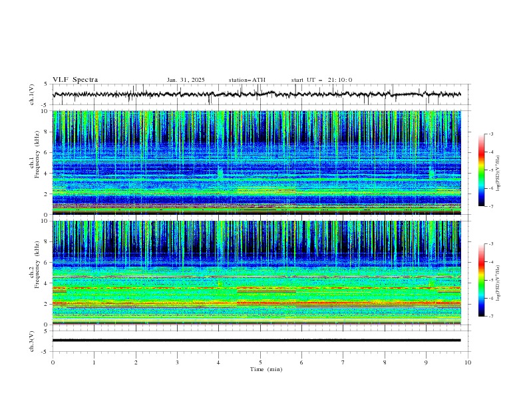This screenshot has height=407, width=527.
Task: Click the "-4" tick on ch.2 colorbar
Action: click(x=490, y=262)
